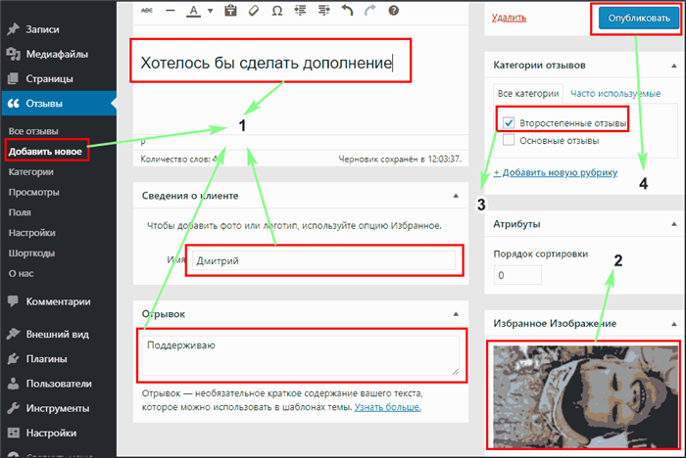Open Просмотры submenu item
The height and width of the screenshot is (458, 686).
[x=33, y=192]
